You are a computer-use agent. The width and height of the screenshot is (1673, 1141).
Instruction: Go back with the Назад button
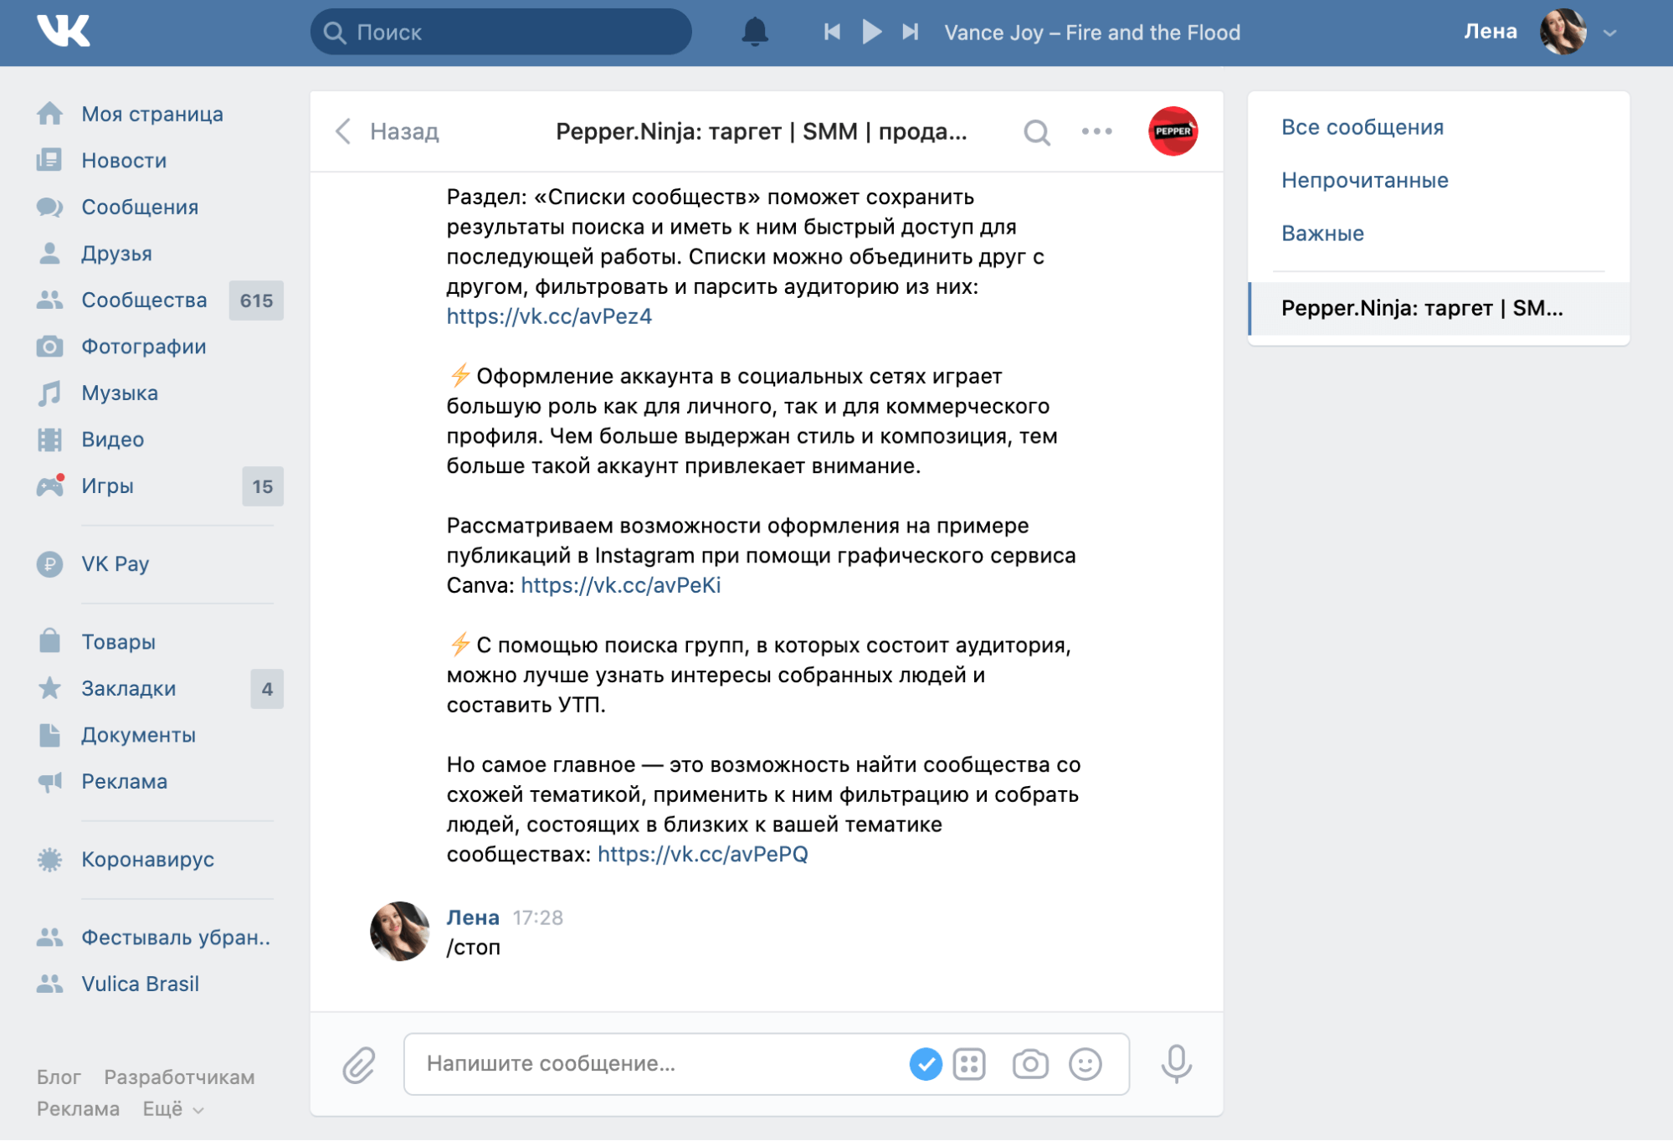tap(387, 131)
